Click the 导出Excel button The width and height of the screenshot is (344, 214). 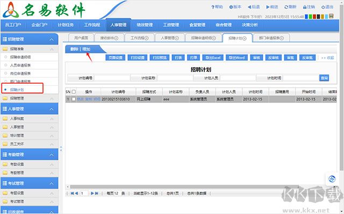point(213,57)
